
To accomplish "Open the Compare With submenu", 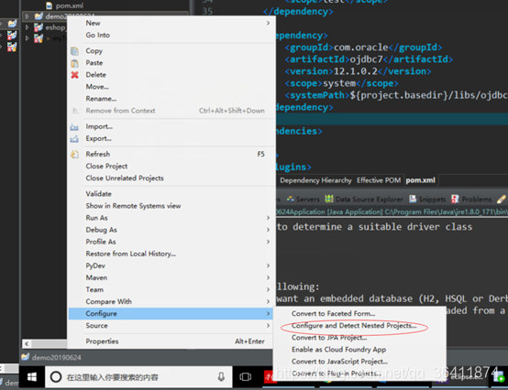I will pyautogui.click(x=171, y=302).
